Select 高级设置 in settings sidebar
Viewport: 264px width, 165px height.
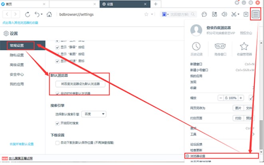[17, 65]
